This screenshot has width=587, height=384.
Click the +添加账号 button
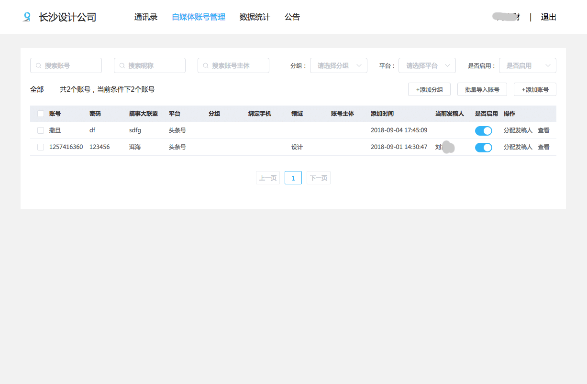coord(535,89)
